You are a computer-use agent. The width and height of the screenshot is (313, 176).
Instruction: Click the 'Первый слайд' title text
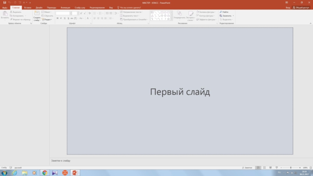tap(180, 92)
